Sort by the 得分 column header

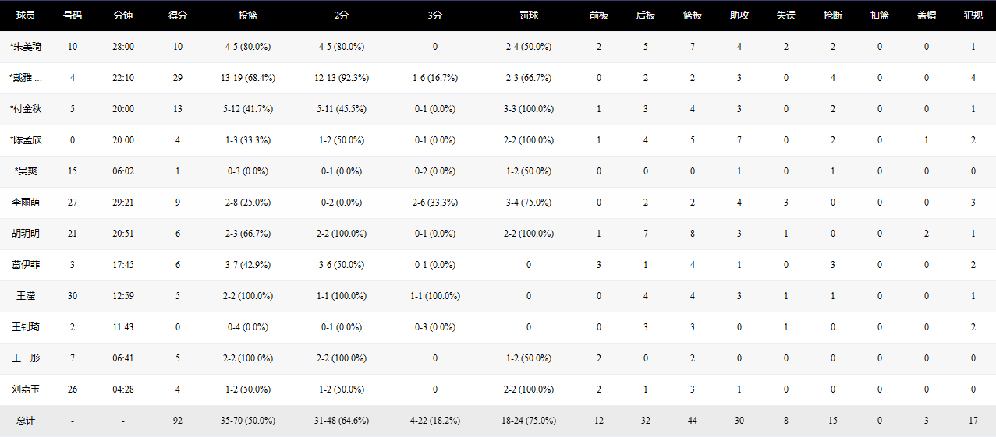coord(178,16)
